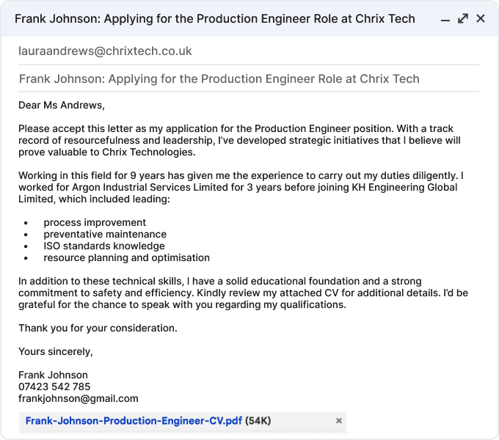The height and width of the screenshot is (440, 499).
Task: Click the frankjohnson@gmail.com signature line
Action: [x=79, y=398]
